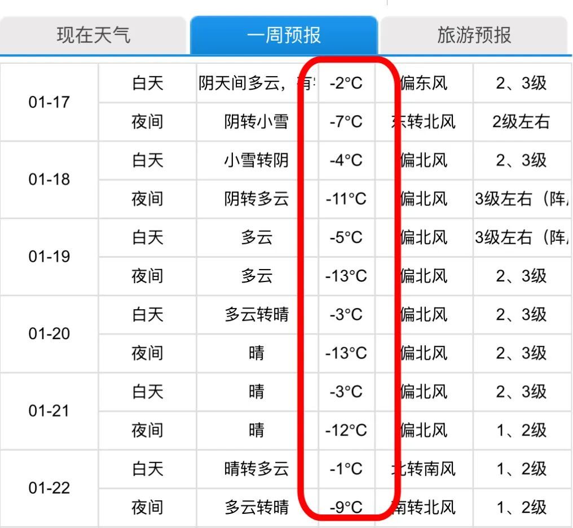The height and width of the screenshot is (528, 573).
Task: Click the 01-17 date cell
Action: pos(48,103)
